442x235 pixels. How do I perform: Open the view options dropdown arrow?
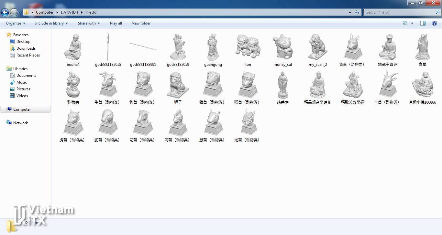[412, 23]
